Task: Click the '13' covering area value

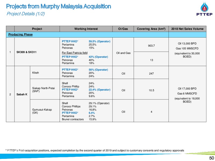Action: pos(151,60)
